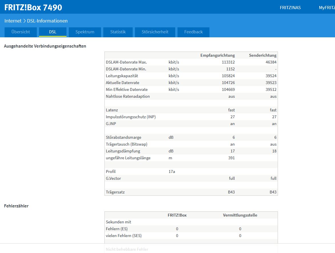Go to the Störsicherheit tab

coord(155,32)
